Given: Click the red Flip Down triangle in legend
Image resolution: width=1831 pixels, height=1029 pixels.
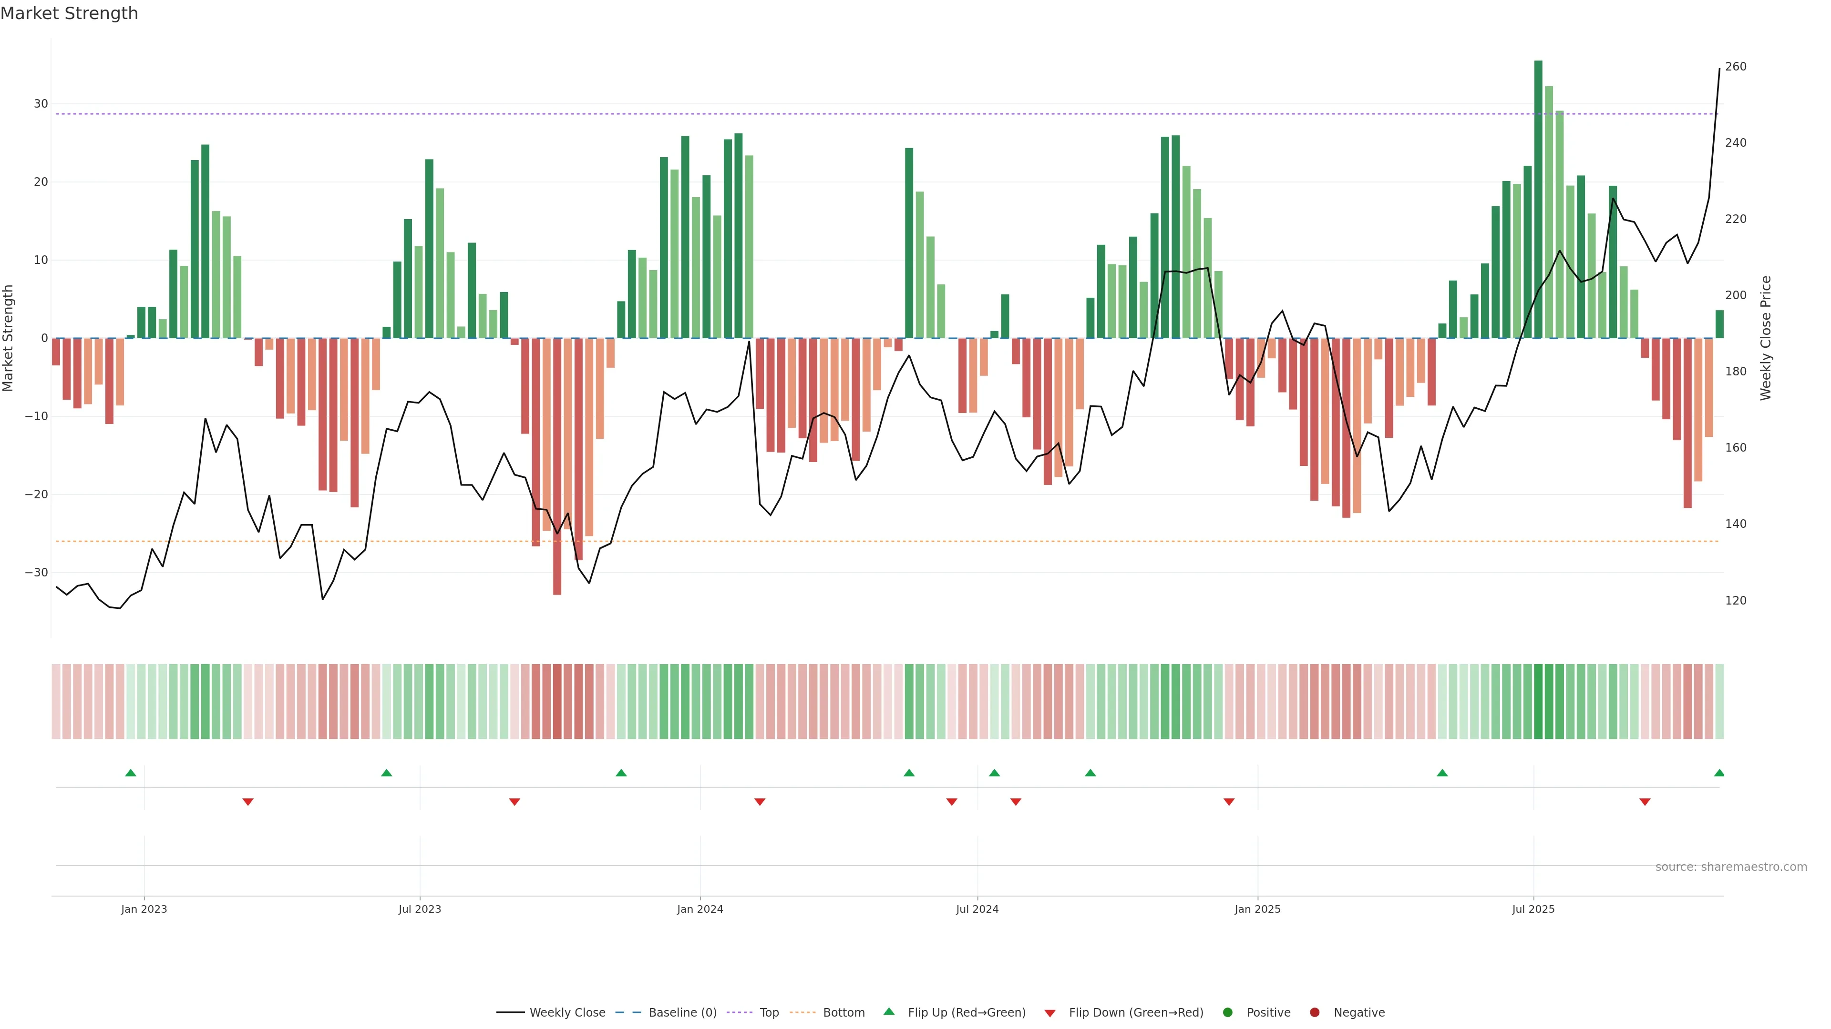Looking at the screenshot, I should point(1050,1013).
